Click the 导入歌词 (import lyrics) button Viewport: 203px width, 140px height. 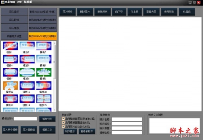[14, 20]
